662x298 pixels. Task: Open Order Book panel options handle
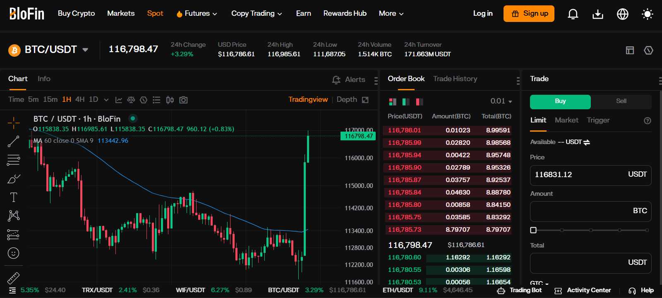tap(518, 80)
